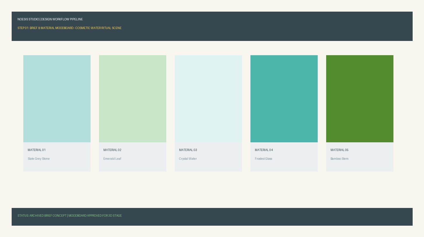Click the MATERIAL 03 label
The image size is (424, 237).
point(188,150)
